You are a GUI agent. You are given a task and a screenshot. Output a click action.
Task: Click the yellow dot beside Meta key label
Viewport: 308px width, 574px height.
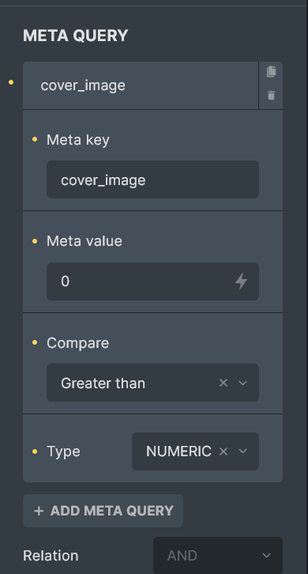pos(35,139)
